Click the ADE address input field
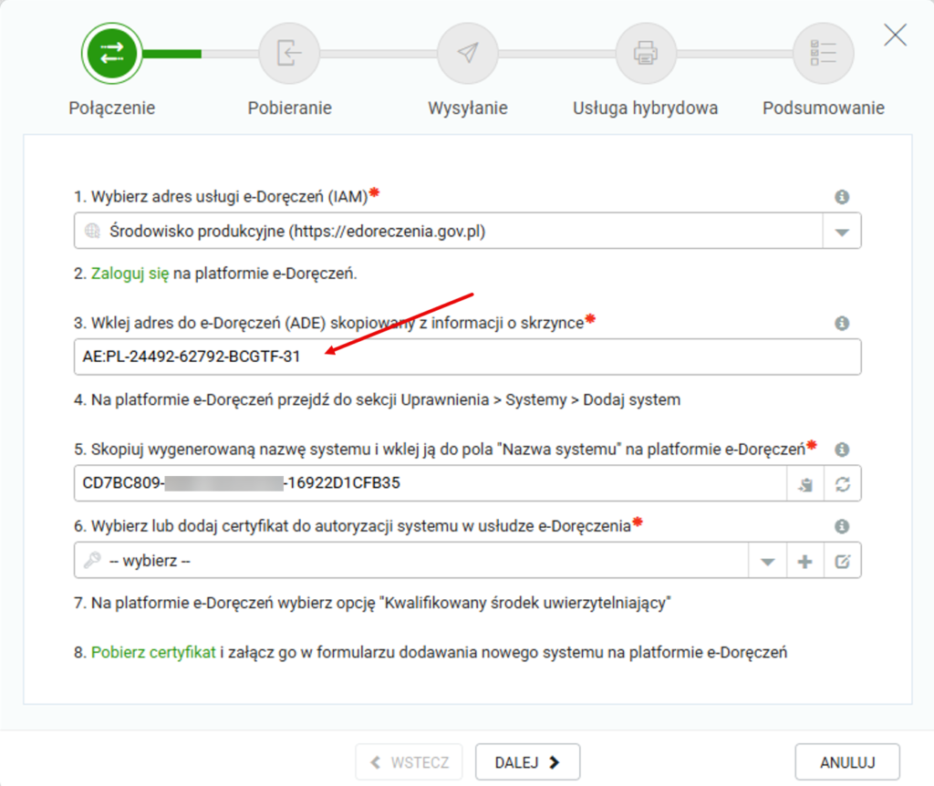934x786 pixels. click(x=468, y=357)
